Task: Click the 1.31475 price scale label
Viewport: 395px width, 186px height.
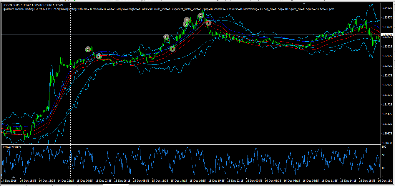Action: [387, 114]
